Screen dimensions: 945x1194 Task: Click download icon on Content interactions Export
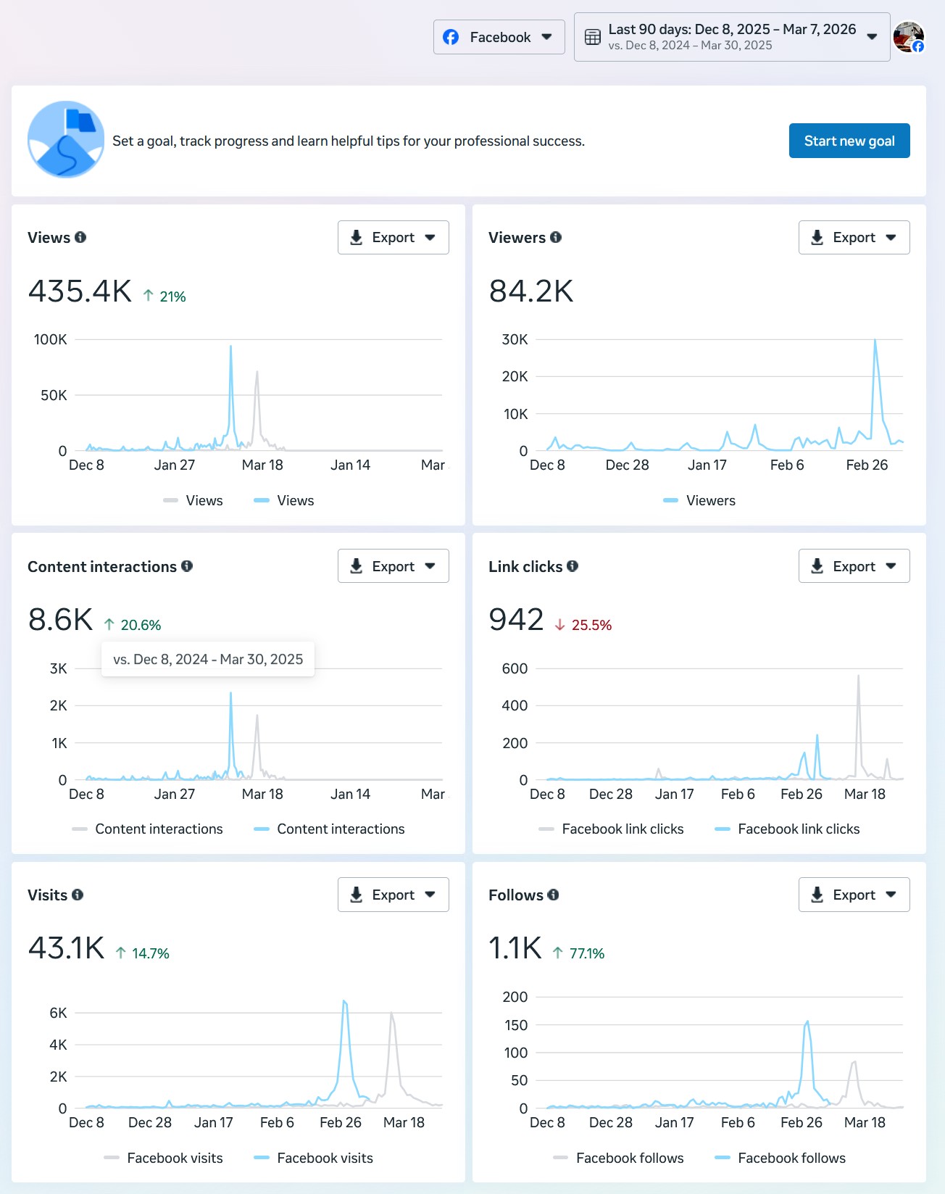pyautogui.click(x=357, y=566)
